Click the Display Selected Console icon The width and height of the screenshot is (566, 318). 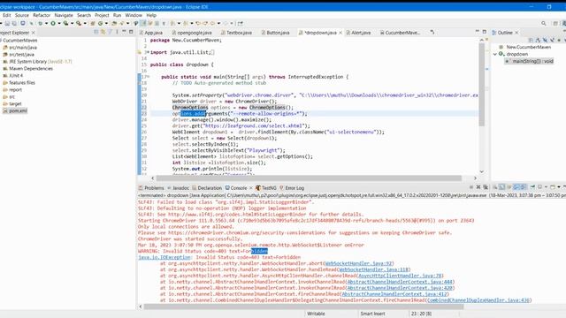coord(540,187)
